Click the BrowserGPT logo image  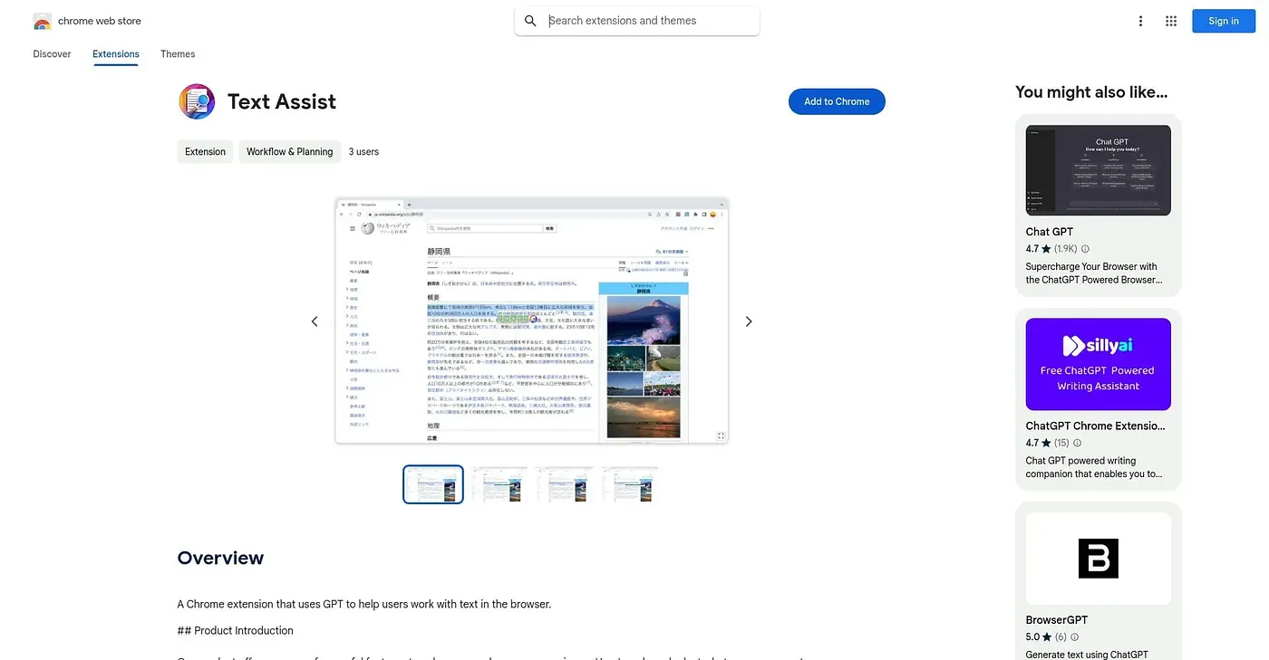pyautogui.click(x=1099, y=559)
